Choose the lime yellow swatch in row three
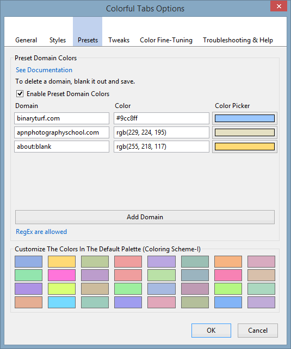The height and width of the screenshot is (349, 291). coord(62,289)
